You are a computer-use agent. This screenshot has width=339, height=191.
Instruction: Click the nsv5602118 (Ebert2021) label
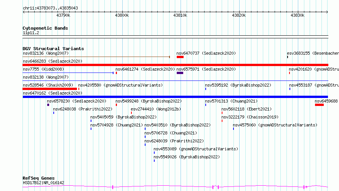tap(246, 109)
